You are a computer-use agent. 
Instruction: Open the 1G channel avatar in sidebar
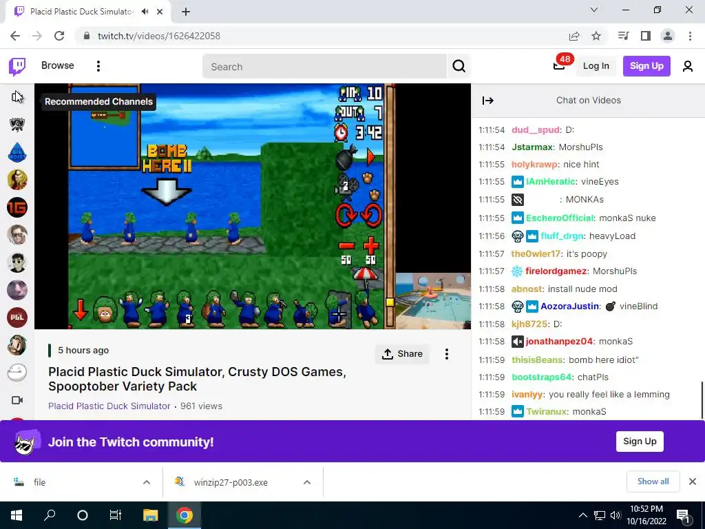(17, 207)
